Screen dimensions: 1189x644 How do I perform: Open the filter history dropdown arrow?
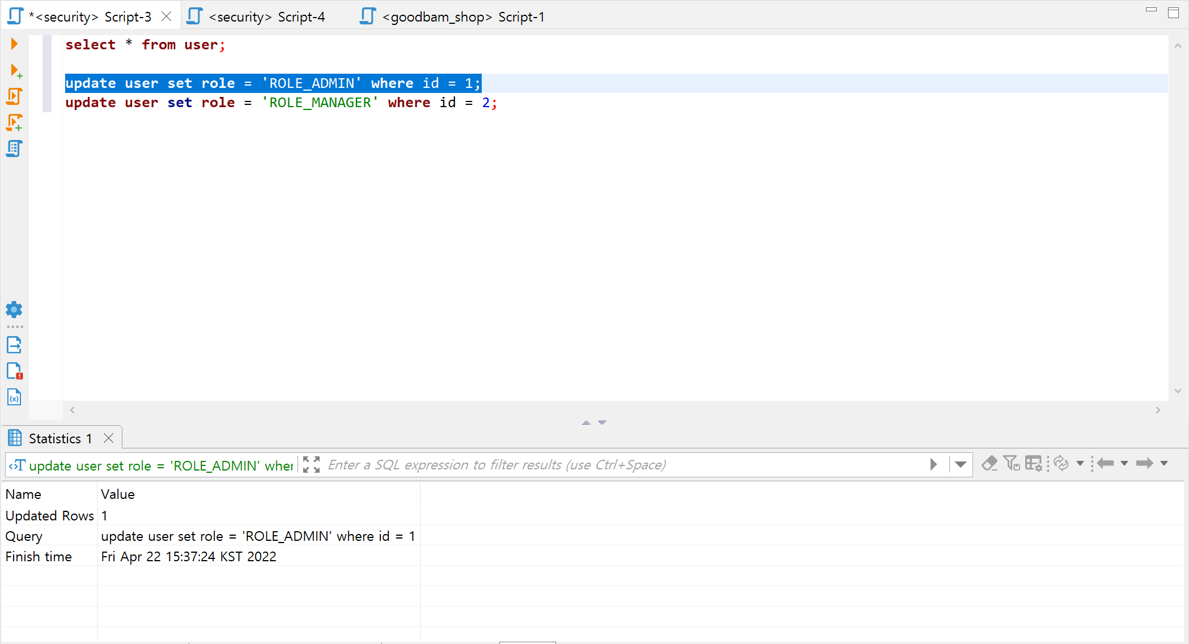tap(961, 464)
